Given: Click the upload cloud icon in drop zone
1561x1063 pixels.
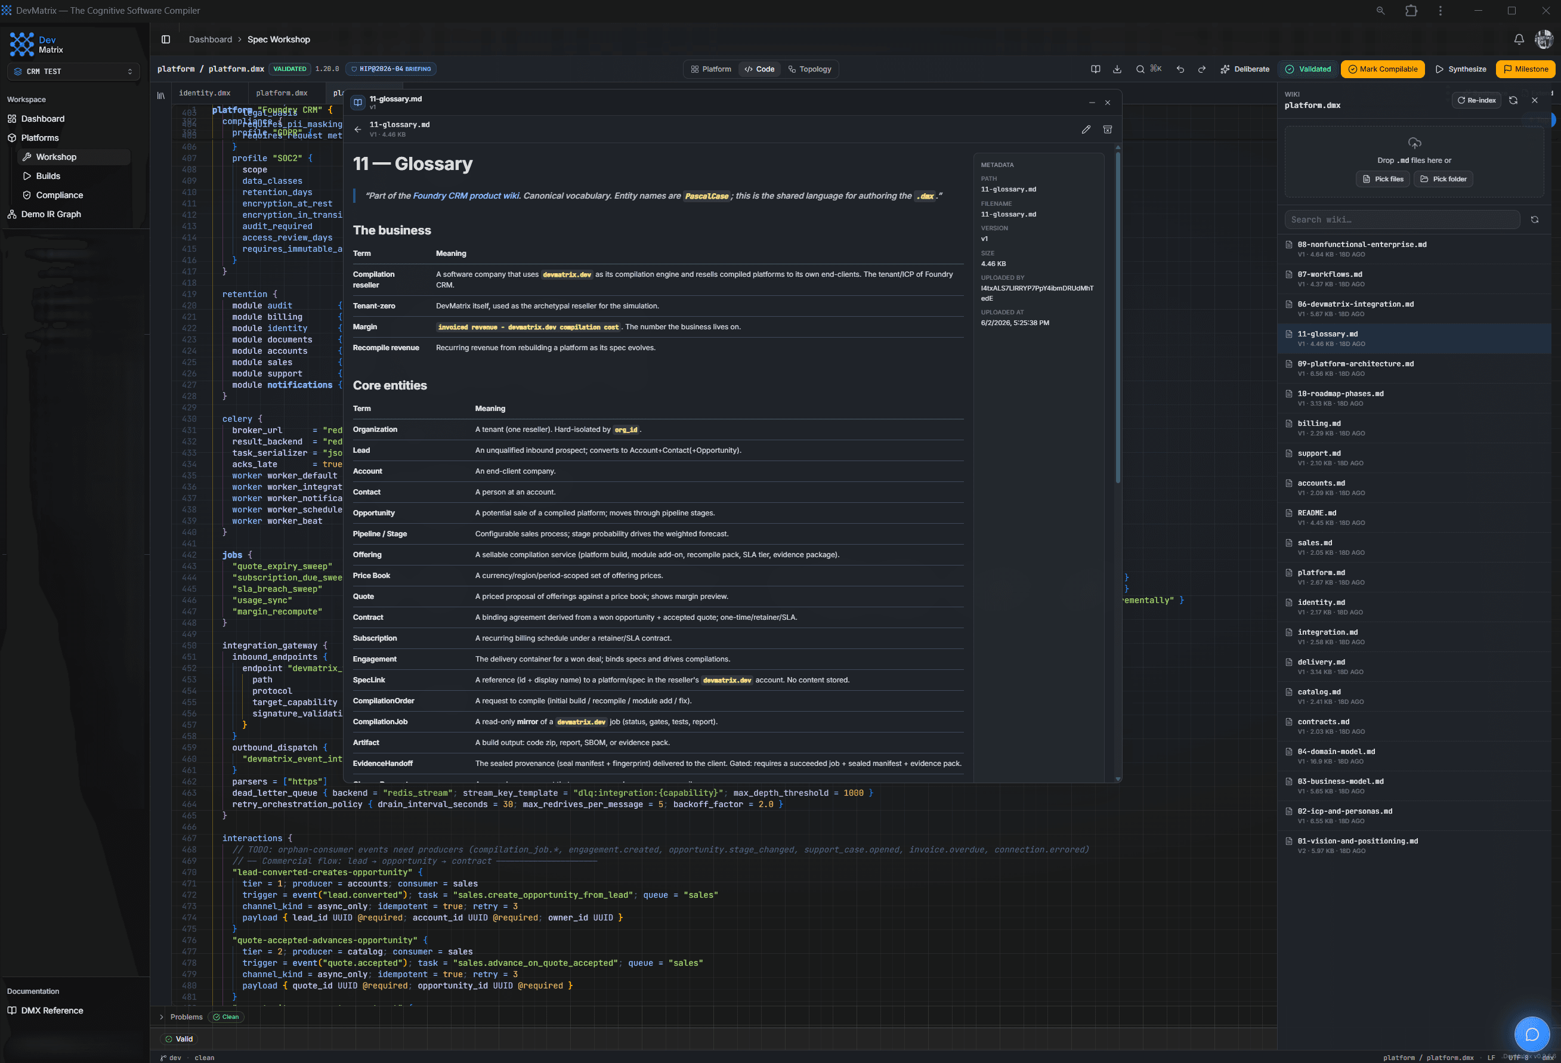Looking at the screenshot, I should [x=1415, y=143].
